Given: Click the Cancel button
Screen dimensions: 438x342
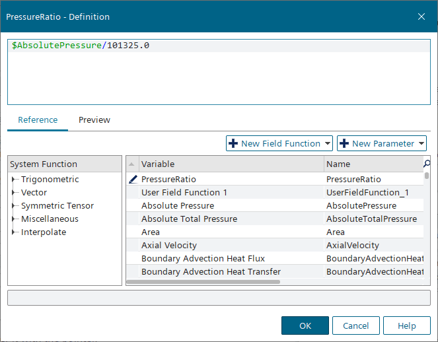Looking at the screenshot, I should (355, 325).
